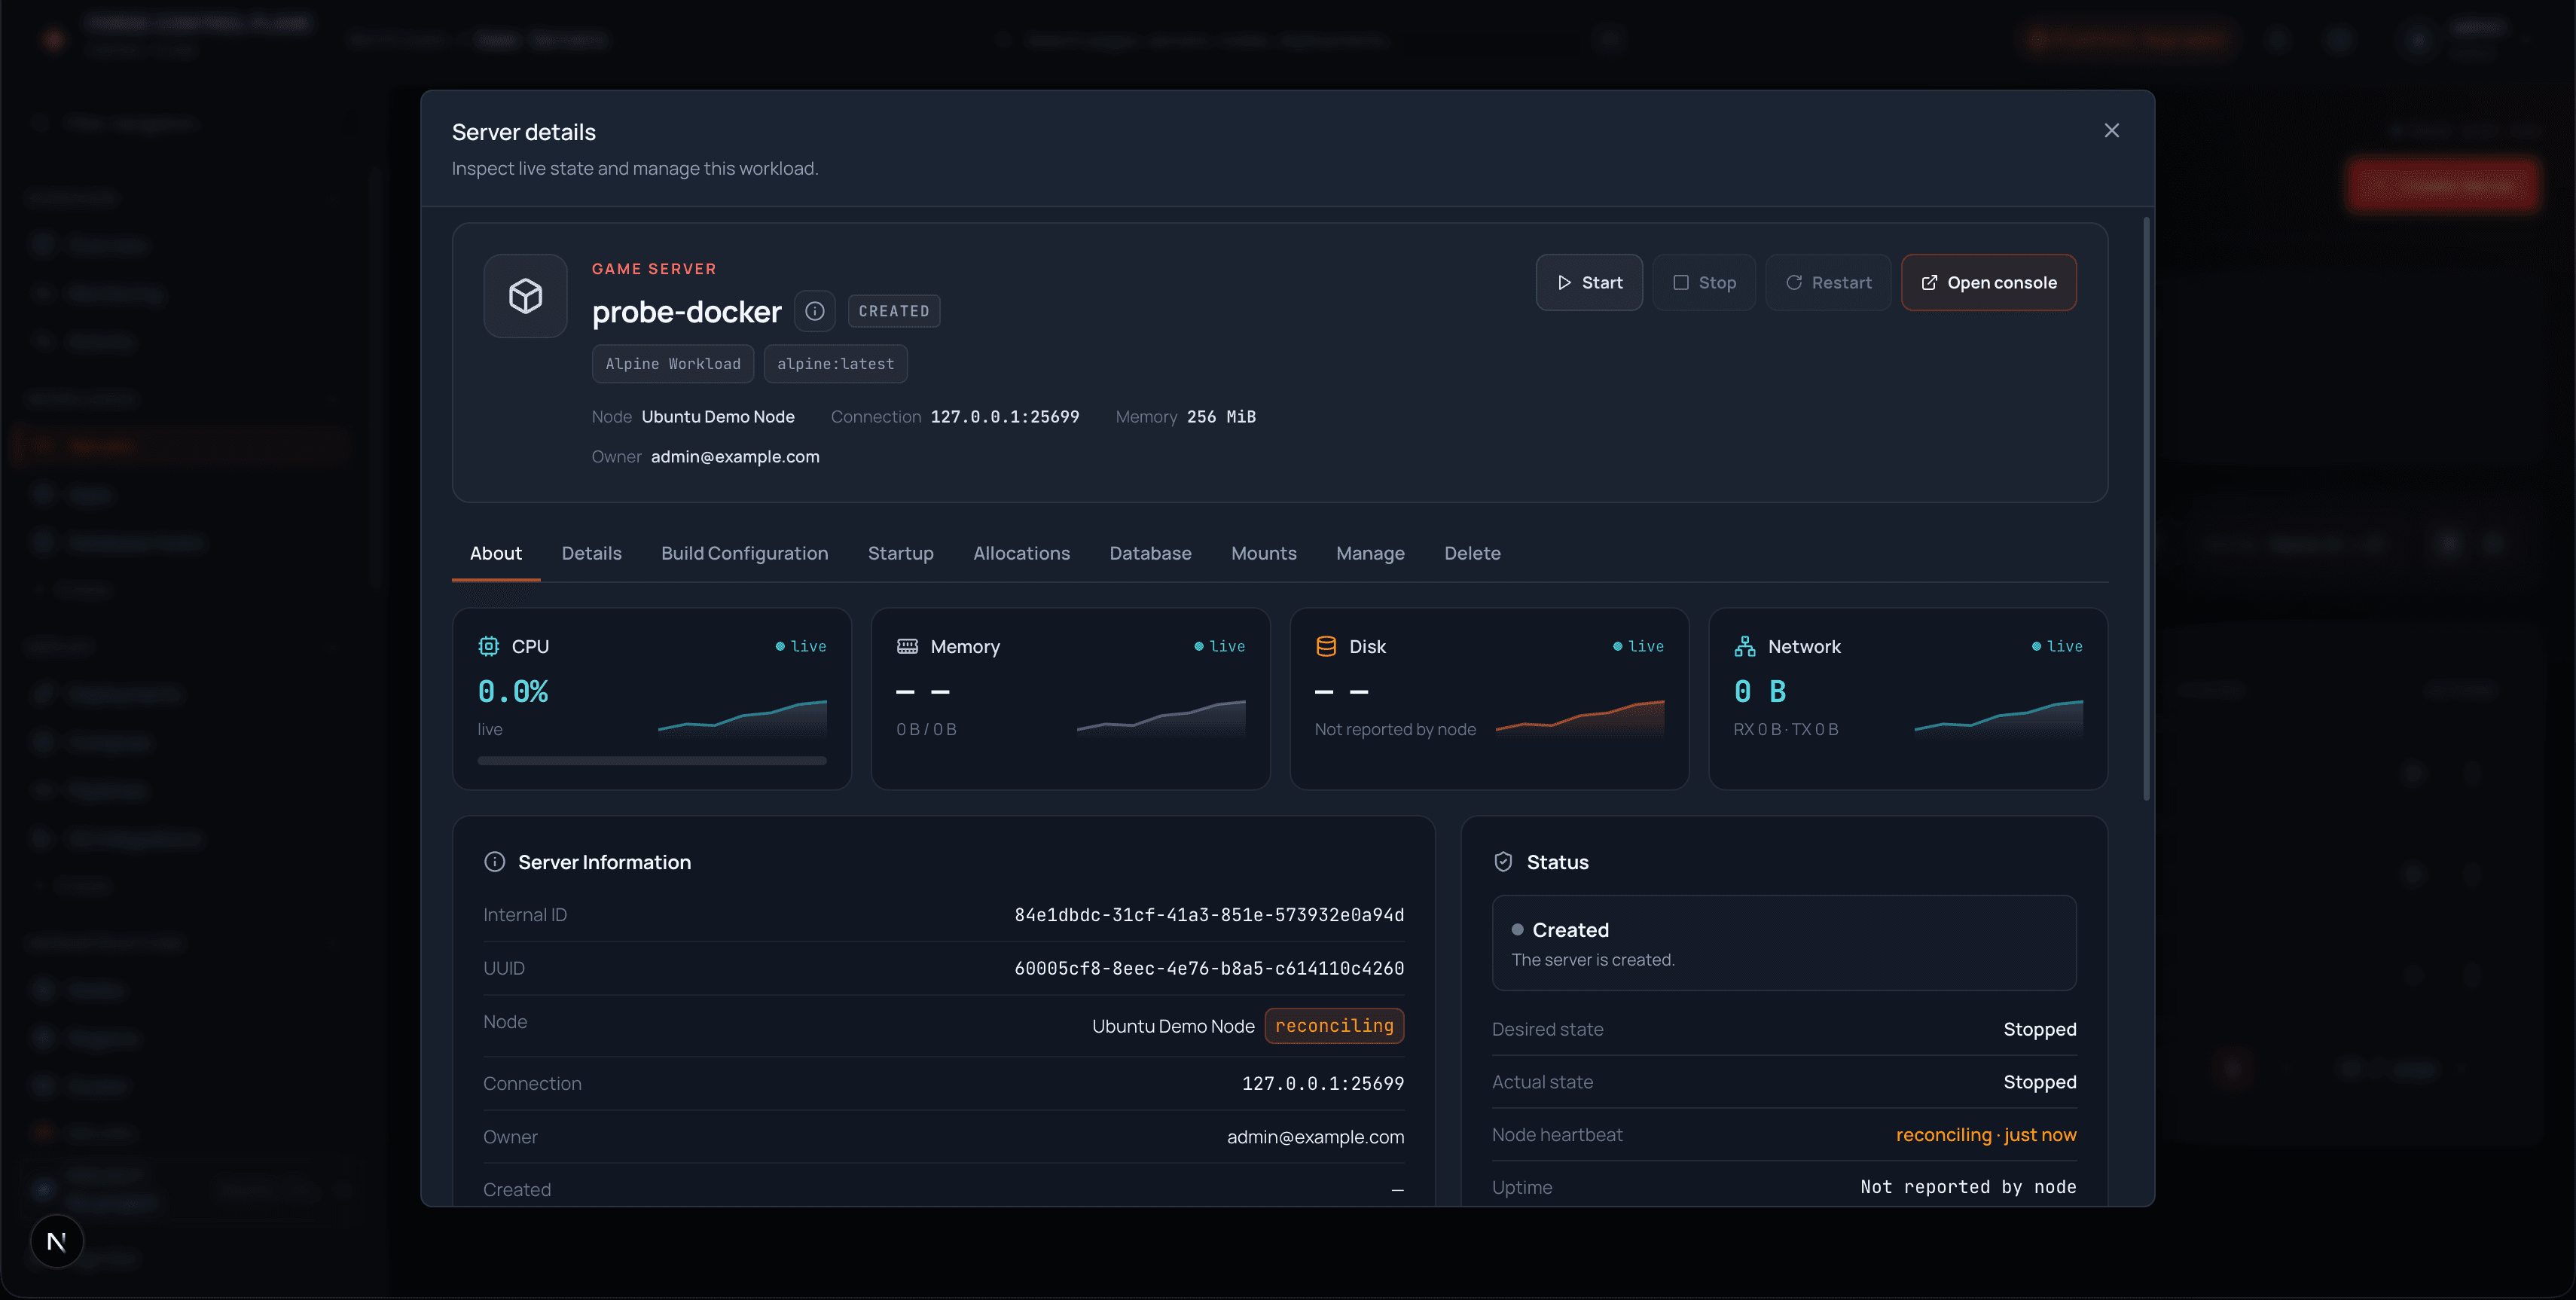Click the UUID value 60005cf8-8eec
Image resolution: width=2576 pixels, height=1300 pixels.
pos(1209,968)
